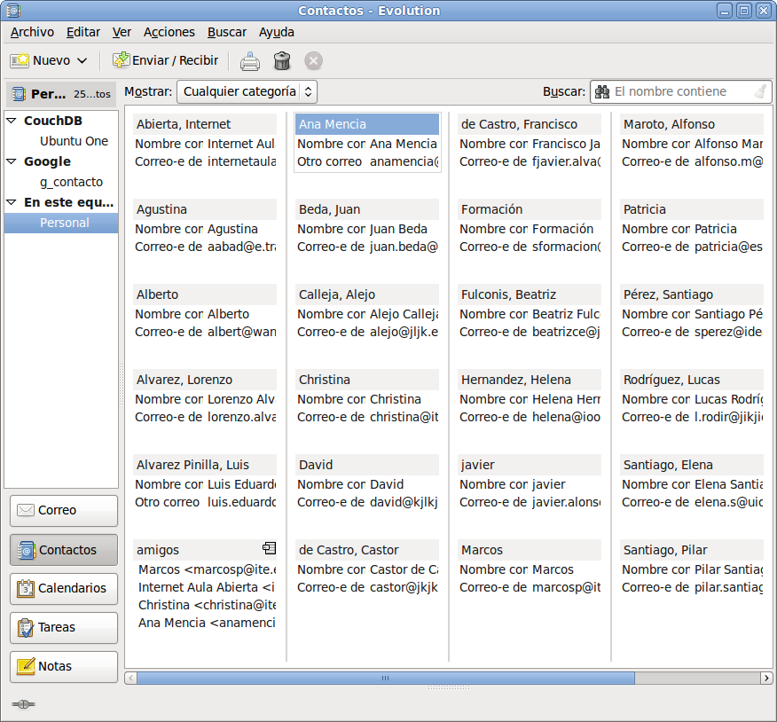
Task: Select the Alvarez, Lorenzo contact
Action: tap(205, 381)
